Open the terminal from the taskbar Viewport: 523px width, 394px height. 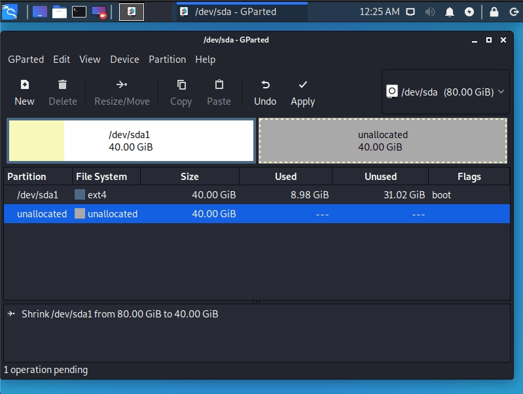(x=79, y=12)
